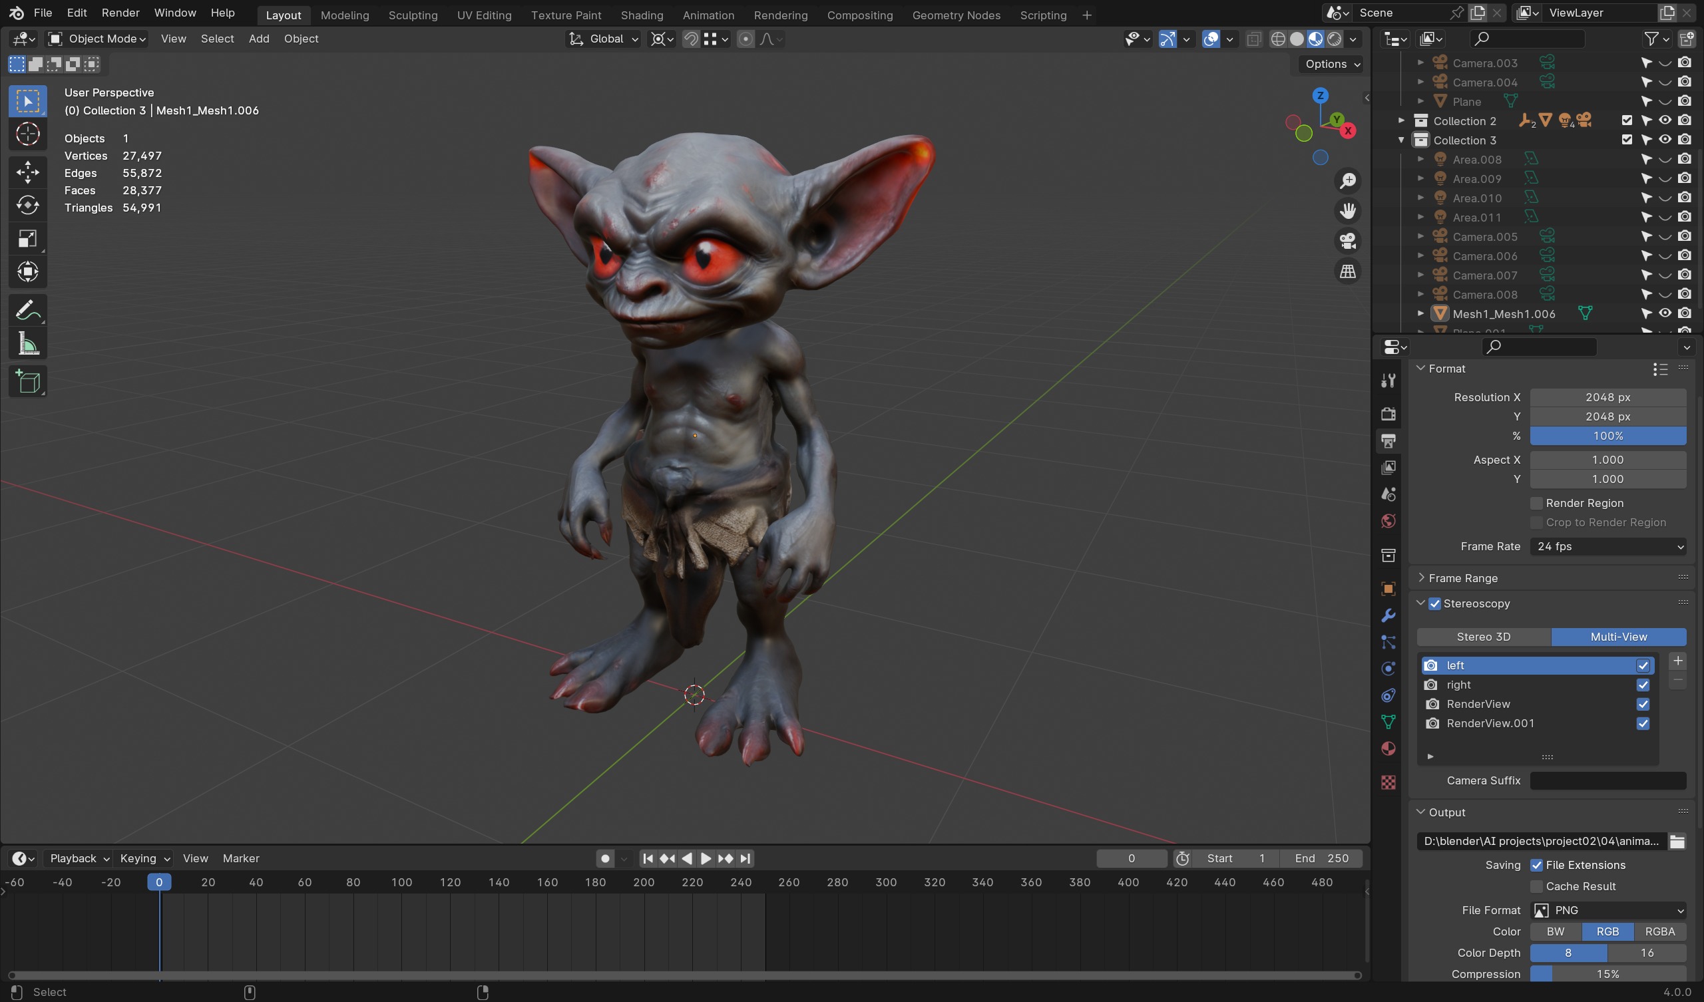Screen dimensions: 1704x1002
Task: Enable the Render Region checkbox
Action: tap(1536, 503)
